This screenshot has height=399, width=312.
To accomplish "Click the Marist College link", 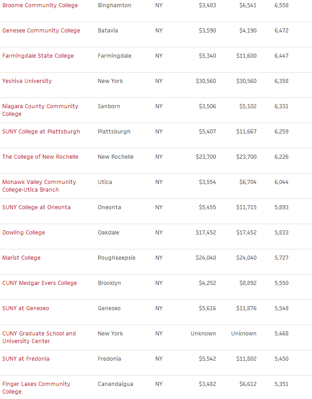I will point(21,258).
